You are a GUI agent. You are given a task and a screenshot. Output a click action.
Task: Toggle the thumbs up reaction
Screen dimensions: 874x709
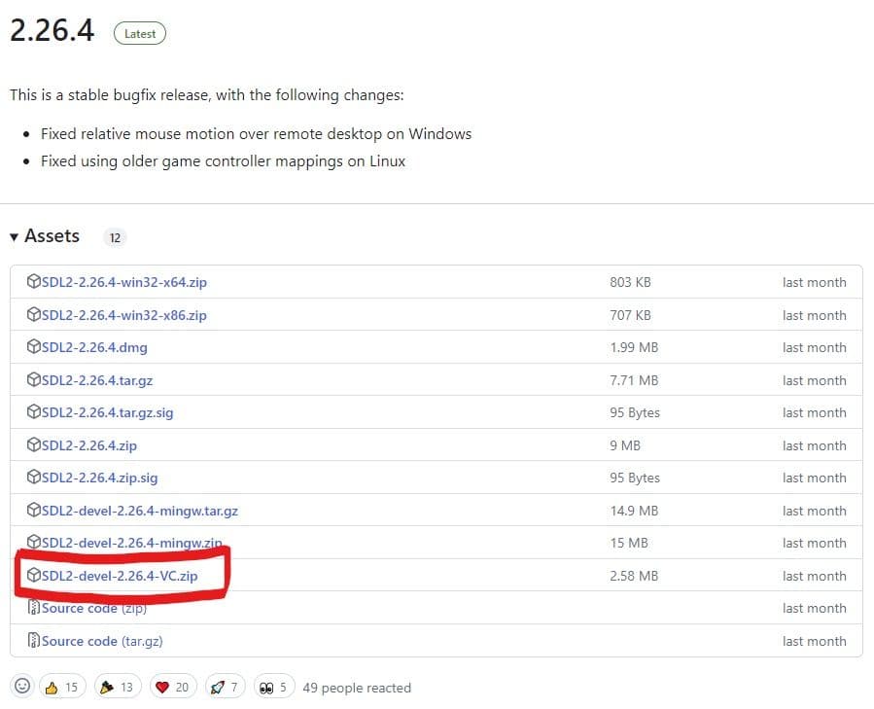coord(61,687)
